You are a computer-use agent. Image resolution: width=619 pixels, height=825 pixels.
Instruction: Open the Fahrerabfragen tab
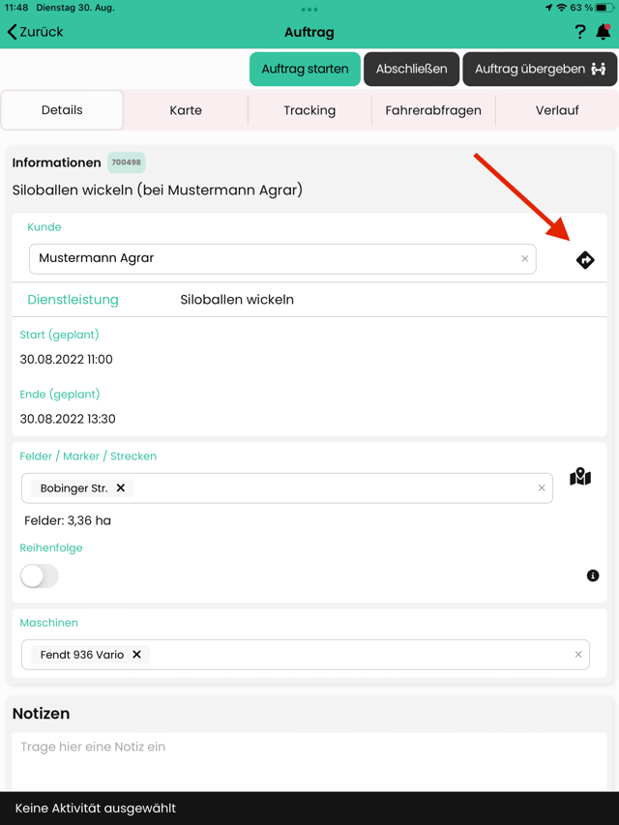point(433,110)
